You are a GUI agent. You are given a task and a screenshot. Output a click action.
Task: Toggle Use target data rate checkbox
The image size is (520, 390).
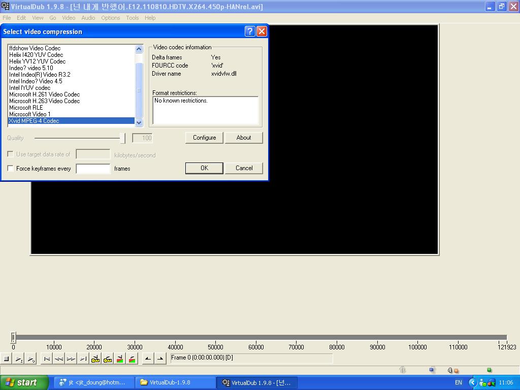[10, 154]
